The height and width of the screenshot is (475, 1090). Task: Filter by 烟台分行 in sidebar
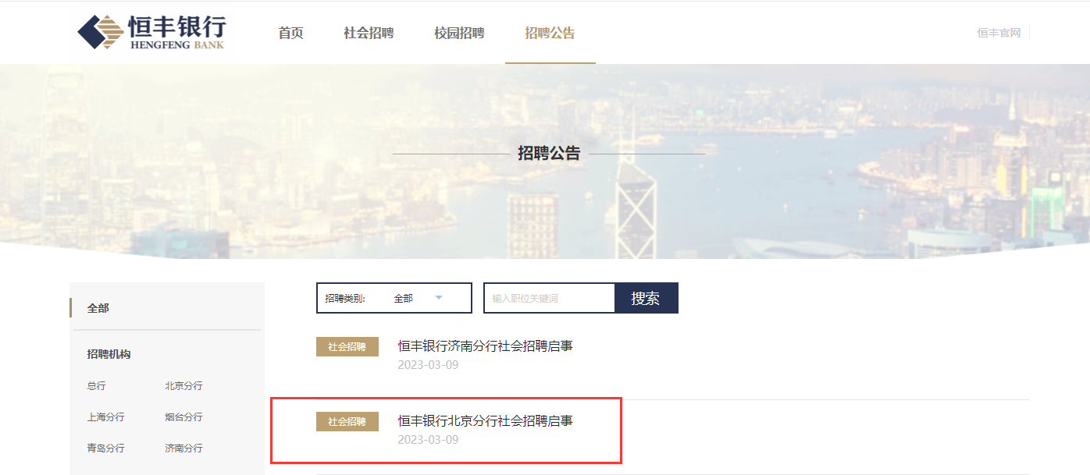[183, 417]
